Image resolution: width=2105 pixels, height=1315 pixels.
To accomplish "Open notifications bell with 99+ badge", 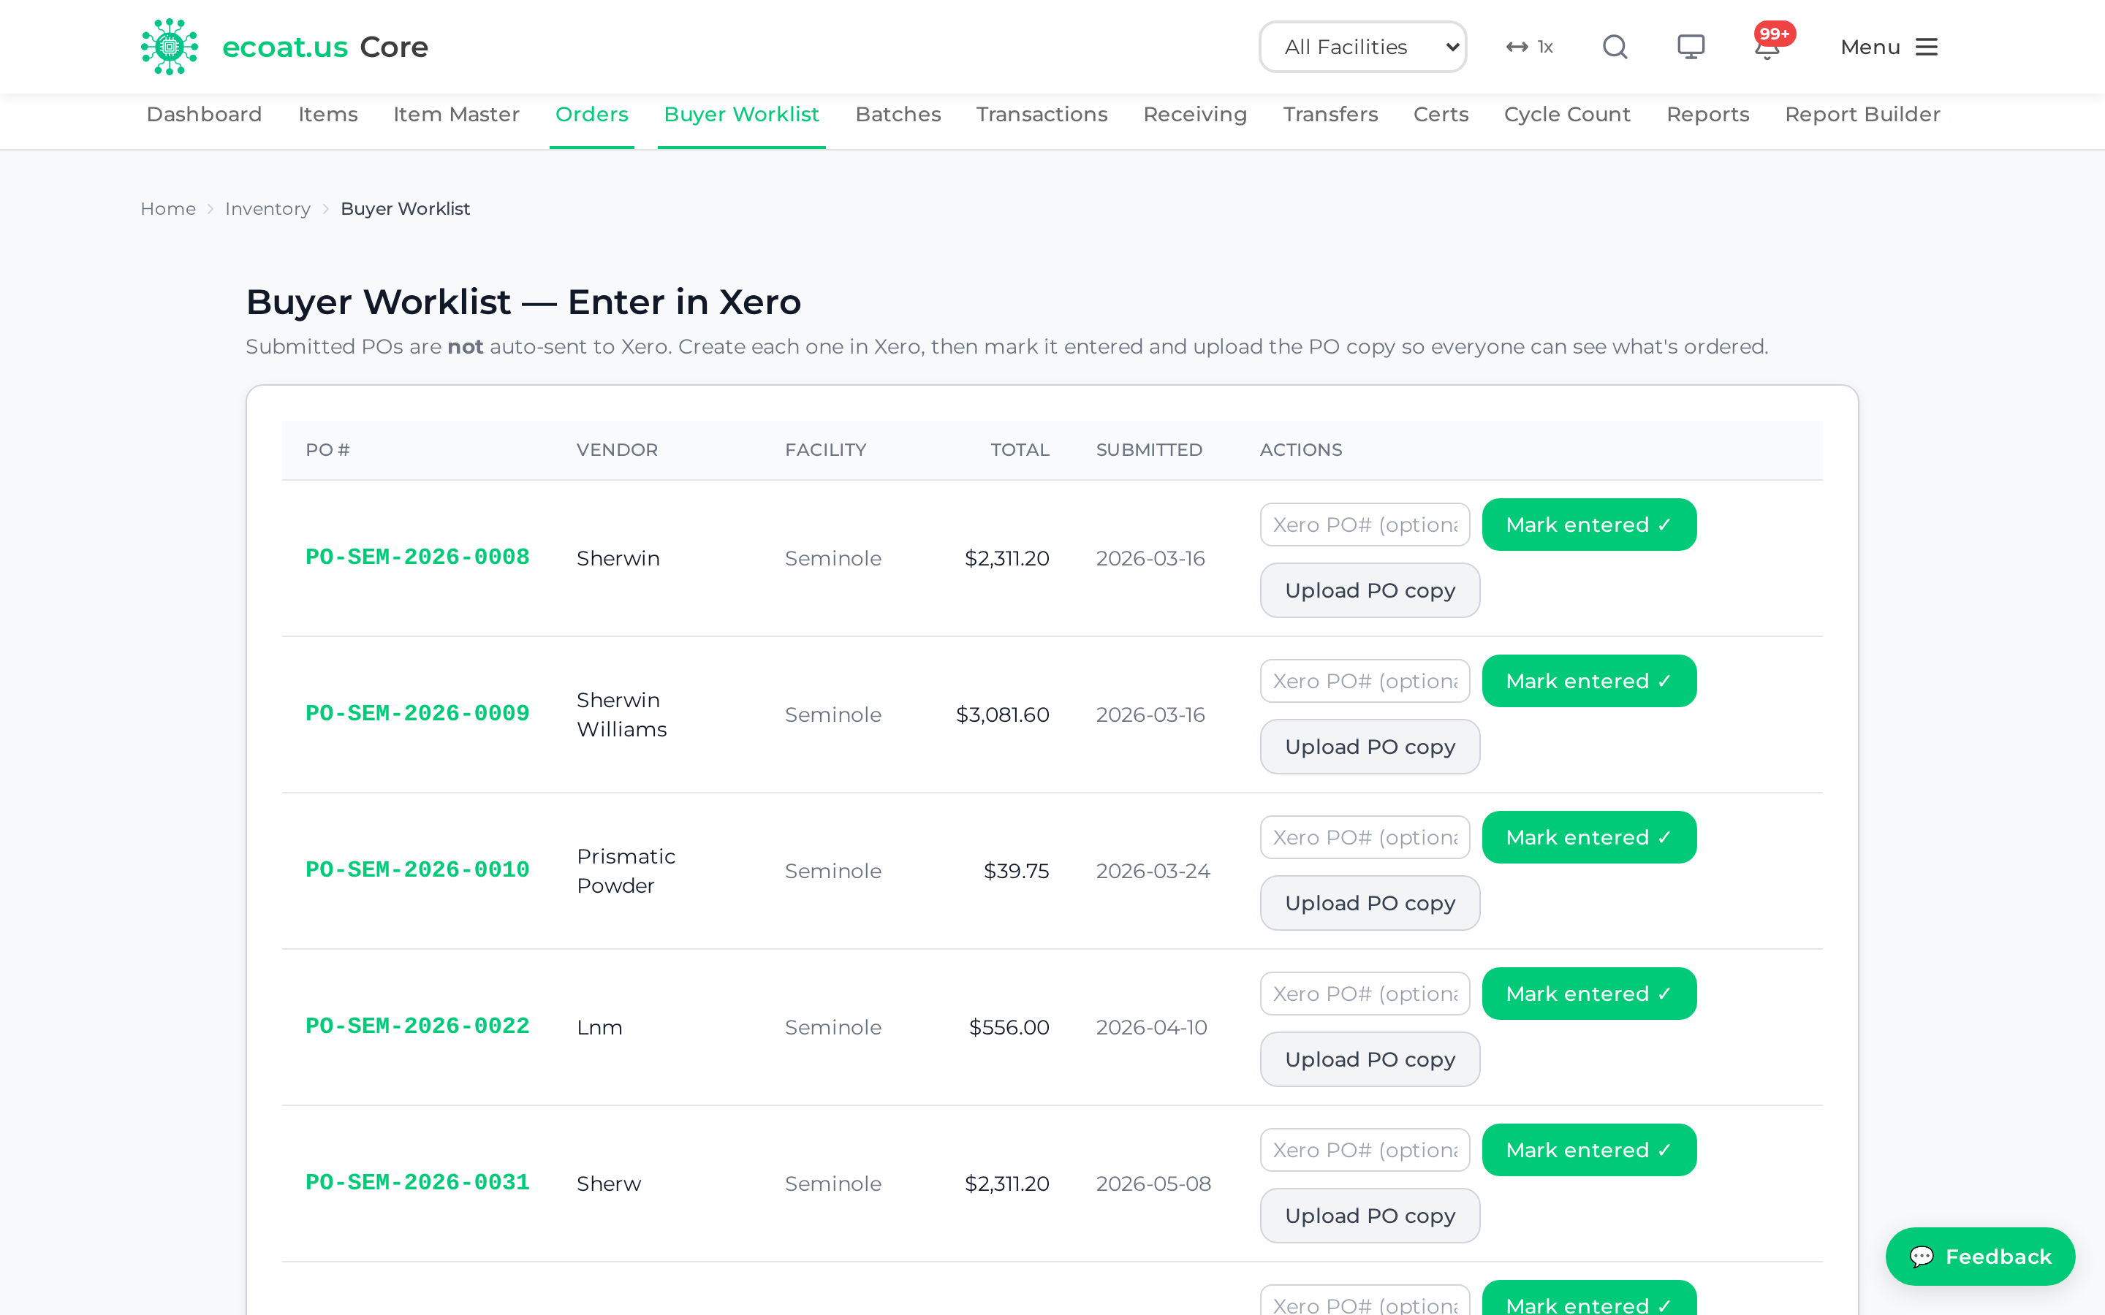I will (x=1767, y=47).
